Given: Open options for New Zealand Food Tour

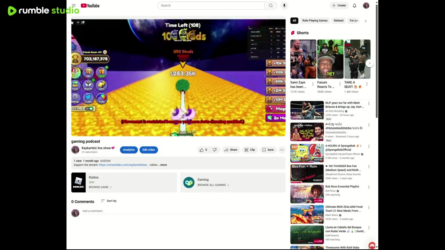Looking at the screenshot, I should point(369,207).
